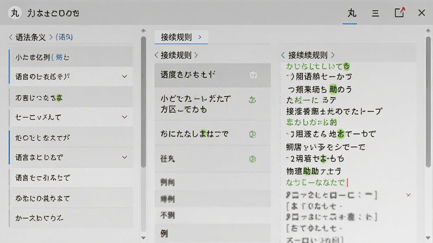Go back via chevron left of 语法条义
Screen dimensions: 433x243
pos(11,37)
